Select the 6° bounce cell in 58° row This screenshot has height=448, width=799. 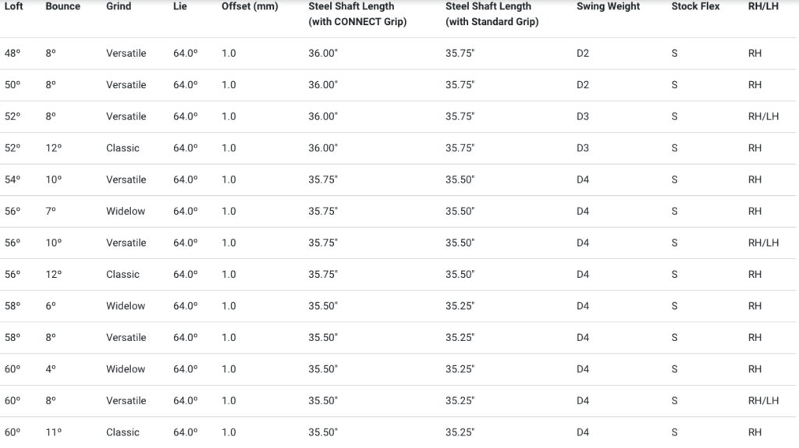[x=51, y=306]
